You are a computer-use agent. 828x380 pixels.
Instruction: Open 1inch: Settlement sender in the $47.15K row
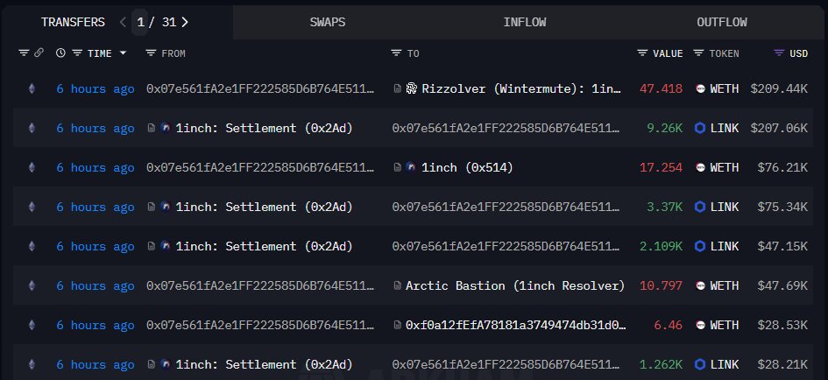[264, 246]
